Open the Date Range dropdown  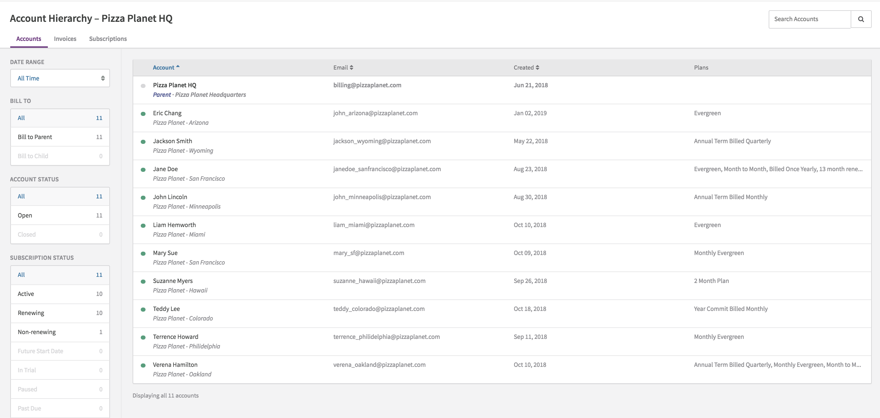(60, 78)
